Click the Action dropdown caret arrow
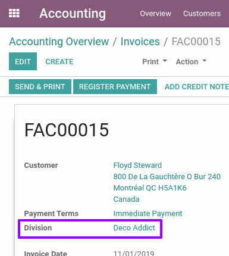The height and width of the screenshot is (256, 229). click(x=205, y=61)
